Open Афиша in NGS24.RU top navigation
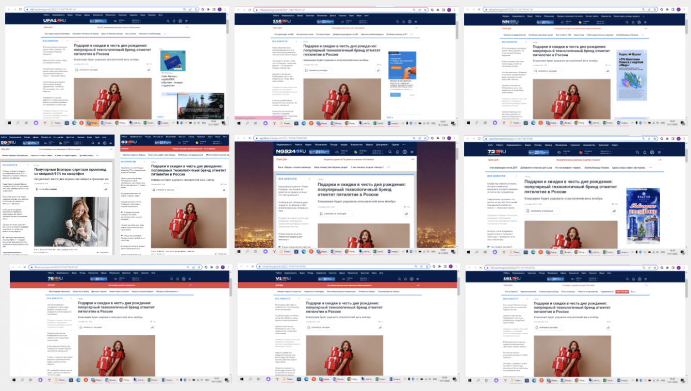The width and height of the screenshot is (691, 391). (370, 145)
